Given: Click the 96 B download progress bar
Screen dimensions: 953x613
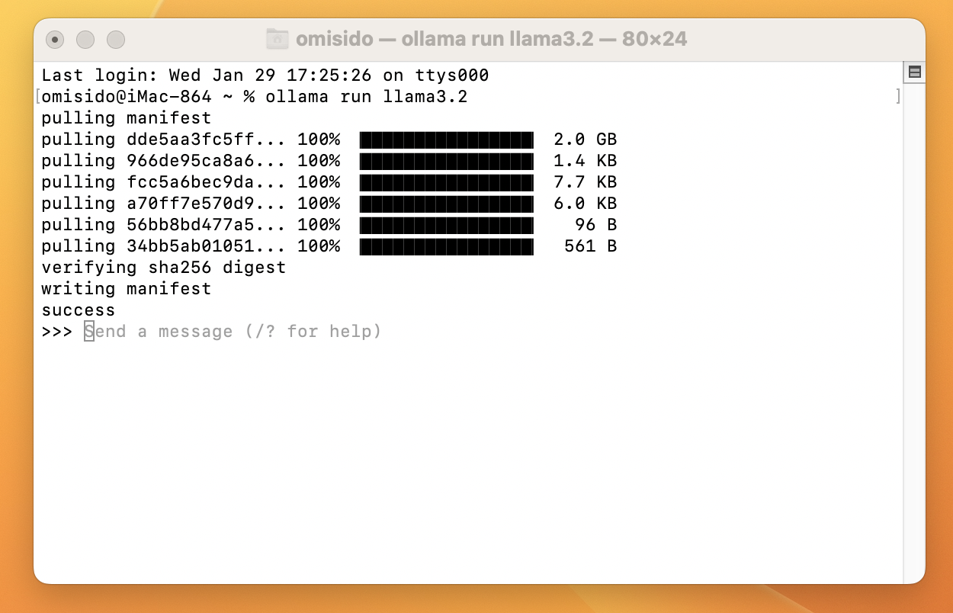Looking at the screenshot, I should click(x=446, y=225).
